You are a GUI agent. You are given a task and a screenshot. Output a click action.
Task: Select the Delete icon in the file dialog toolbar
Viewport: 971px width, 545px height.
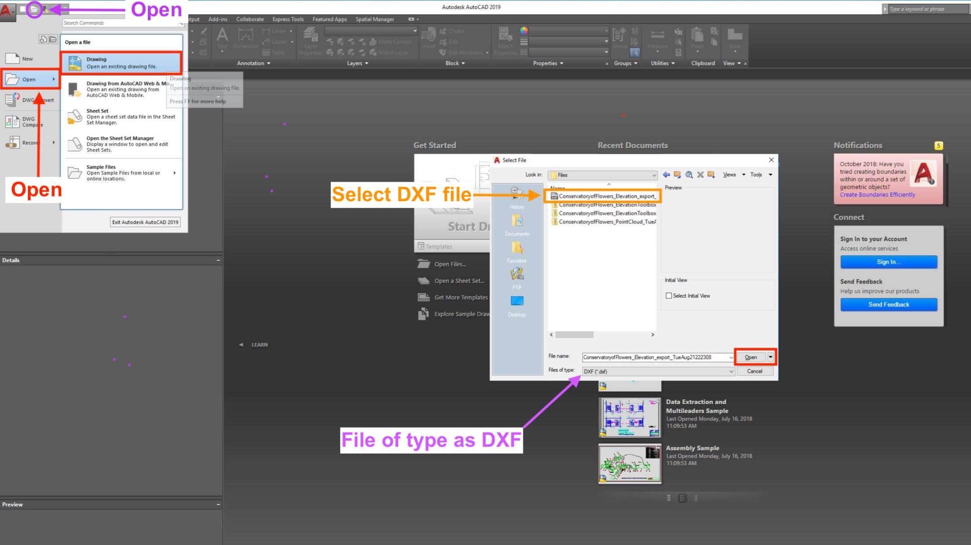coord(700,175)
